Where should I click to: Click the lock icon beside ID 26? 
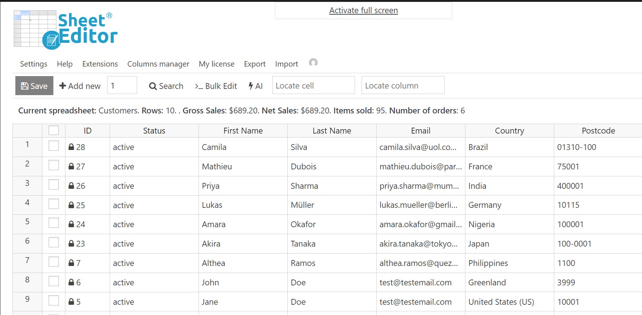click(71, 186)
